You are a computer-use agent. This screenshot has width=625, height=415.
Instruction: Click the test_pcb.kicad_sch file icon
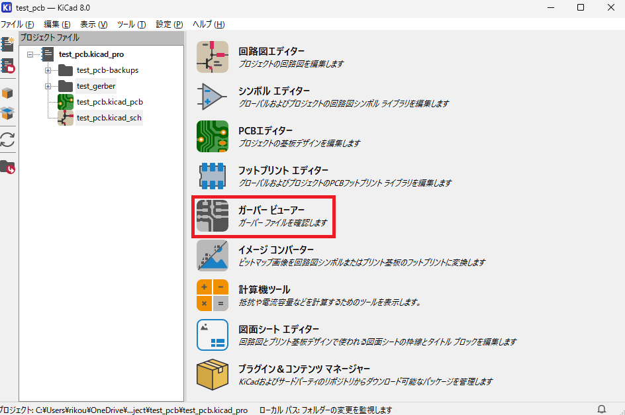66,118
